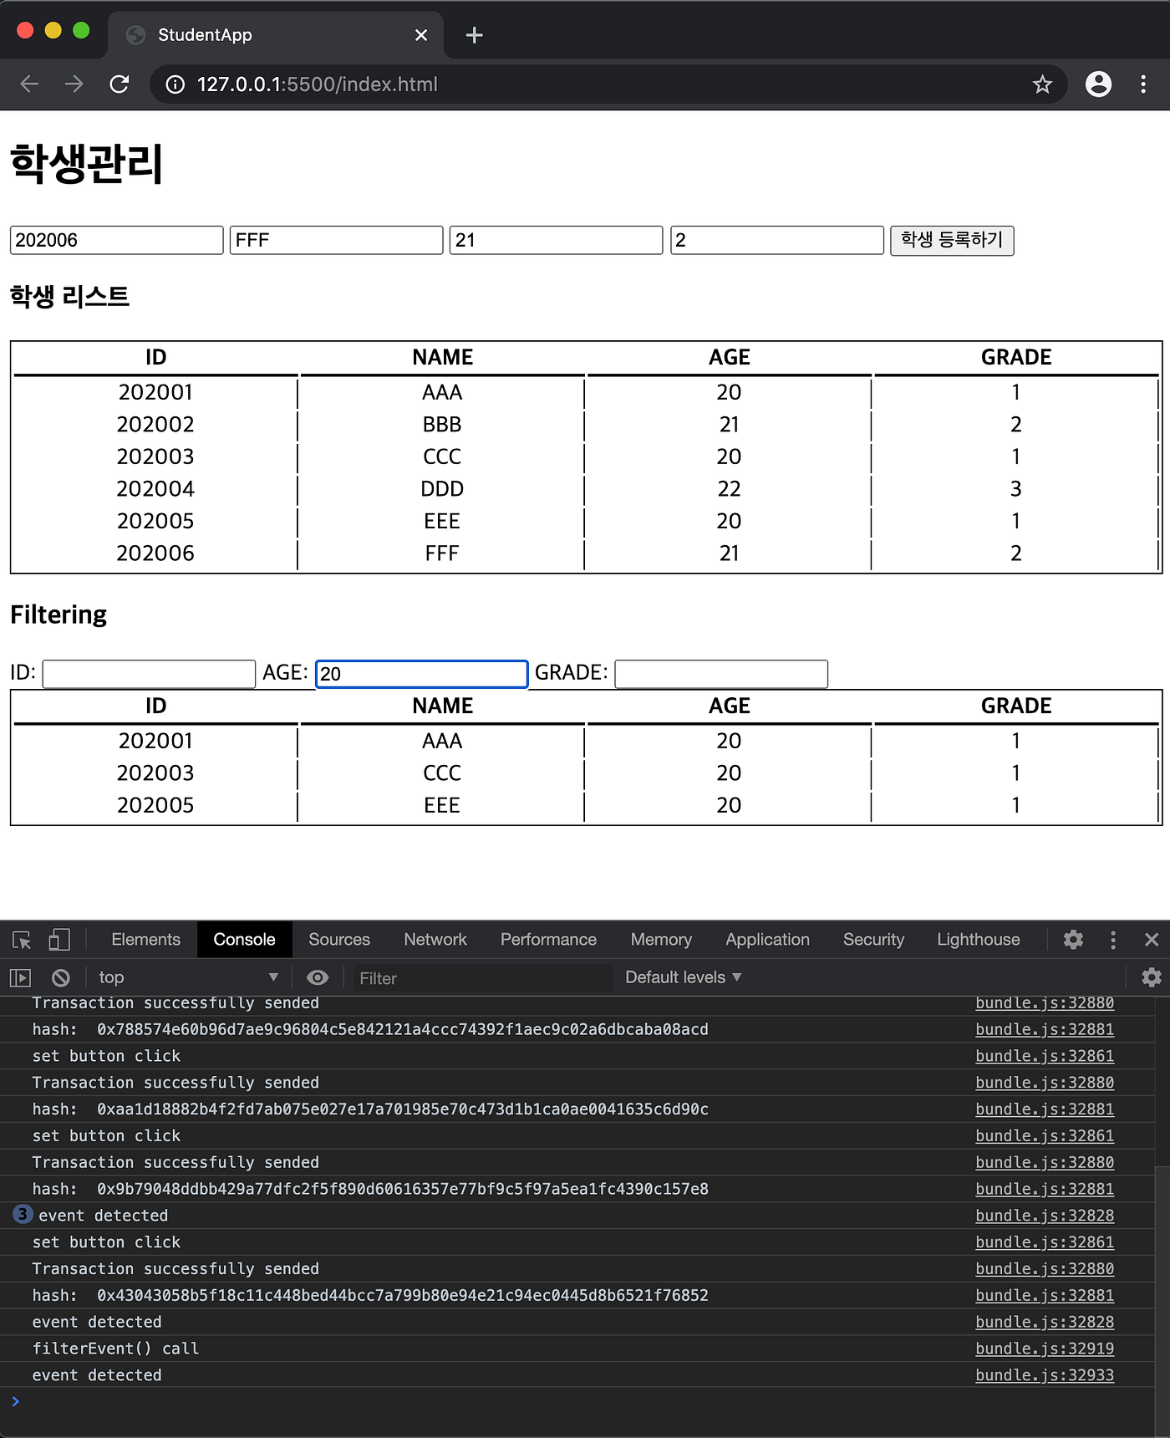Focus the registration grade field containing 2

[x=777, y=240]
